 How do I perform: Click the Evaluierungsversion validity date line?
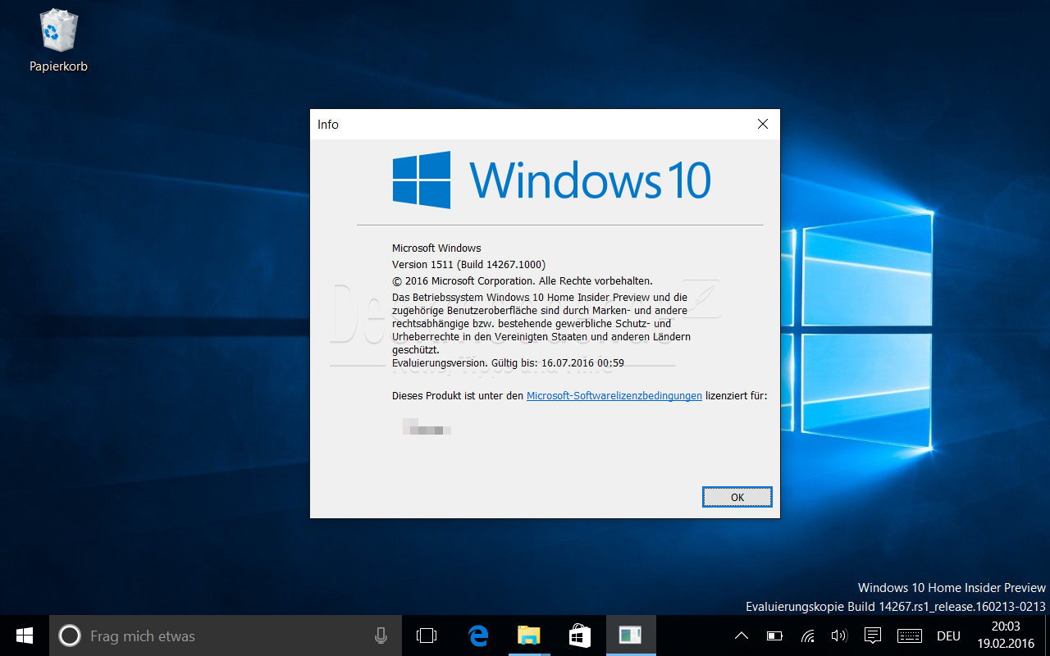click(508, 362)
